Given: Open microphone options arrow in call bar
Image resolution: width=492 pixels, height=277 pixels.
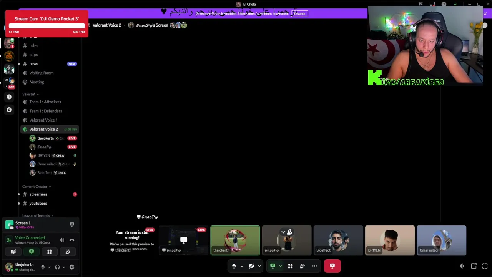Looking at the screenshot, I should pos(242,266).
